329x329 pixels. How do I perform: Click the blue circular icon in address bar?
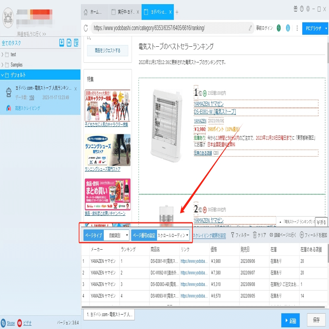(288, 28)
